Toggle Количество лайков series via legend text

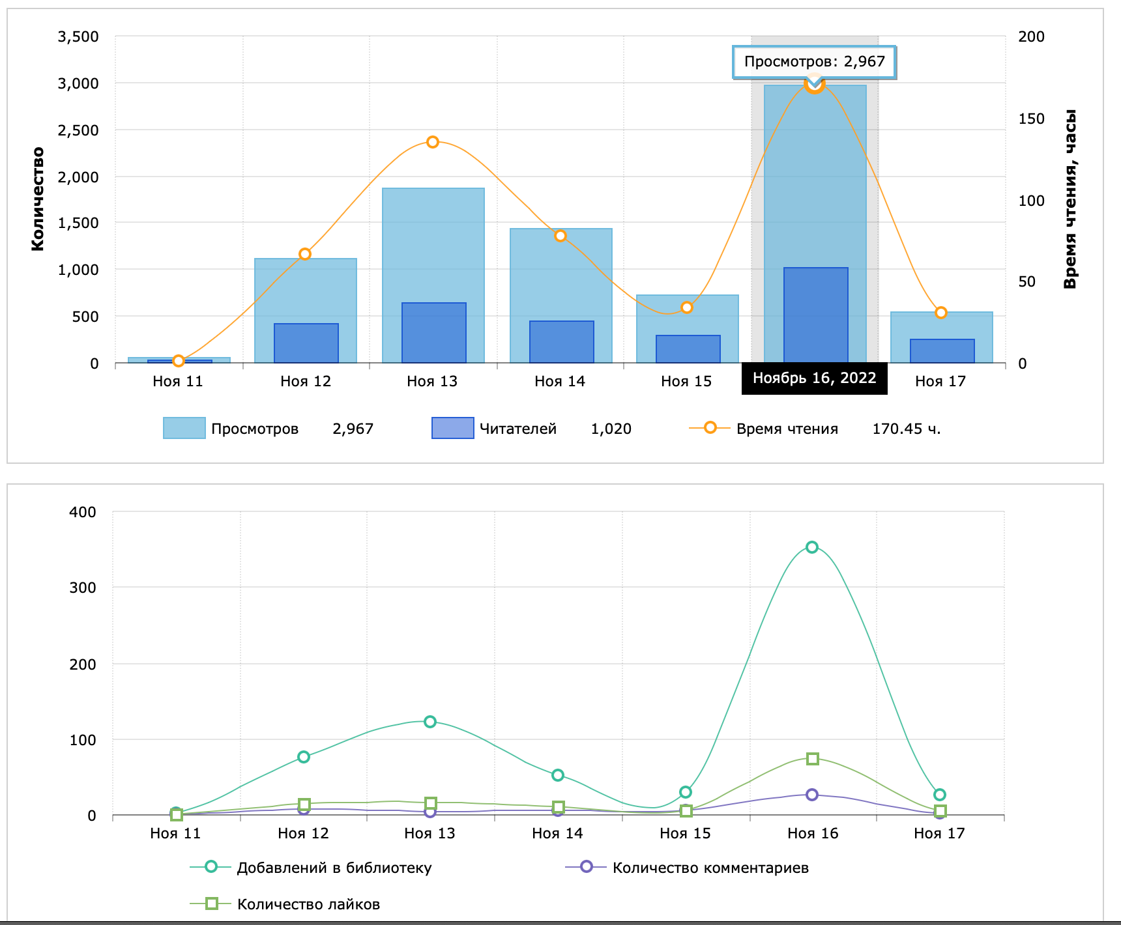308,904
